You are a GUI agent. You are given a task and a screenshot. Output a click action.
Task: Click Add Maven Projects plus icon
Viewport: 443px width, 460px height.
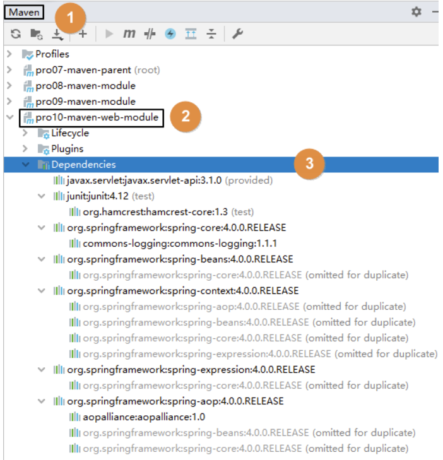[83, 34]
